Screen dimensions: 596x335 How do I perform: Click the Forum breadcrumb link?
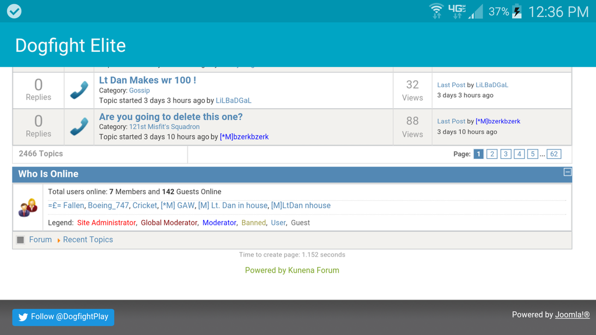40,240
